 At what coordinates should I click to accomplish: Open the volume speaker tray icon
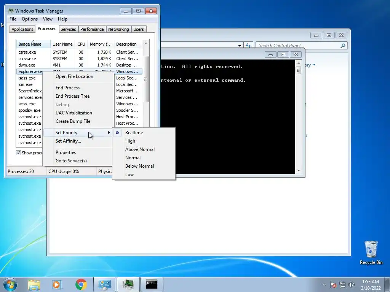click(351, 285)
